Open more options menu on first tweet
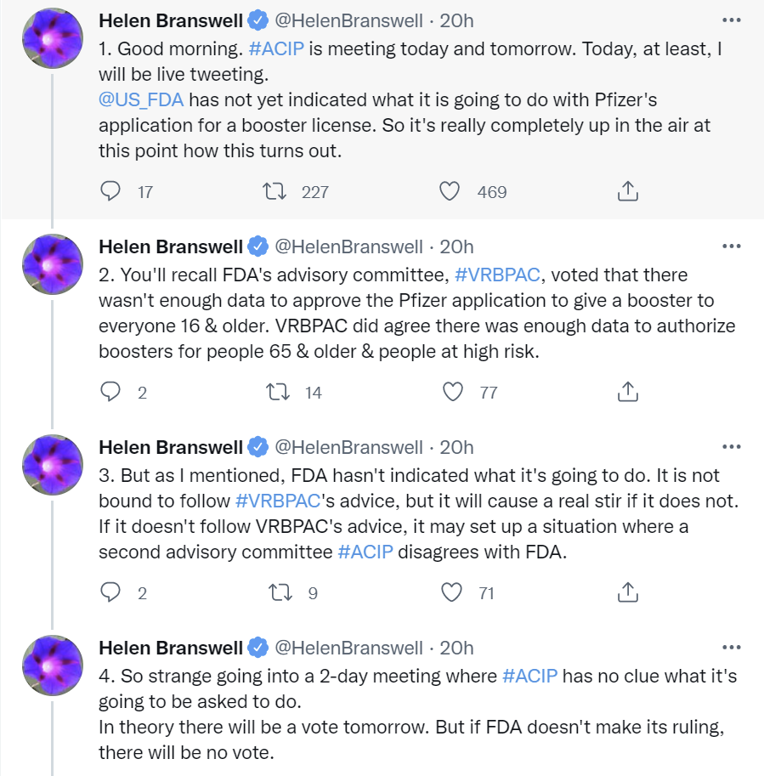764x776 pixels. pyautogui.click(x=732, y=20)
